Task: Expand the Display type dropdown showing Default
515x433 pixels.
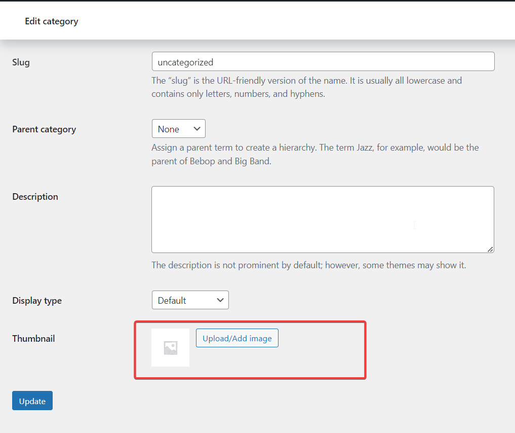Action: click(x=190, y=300)
